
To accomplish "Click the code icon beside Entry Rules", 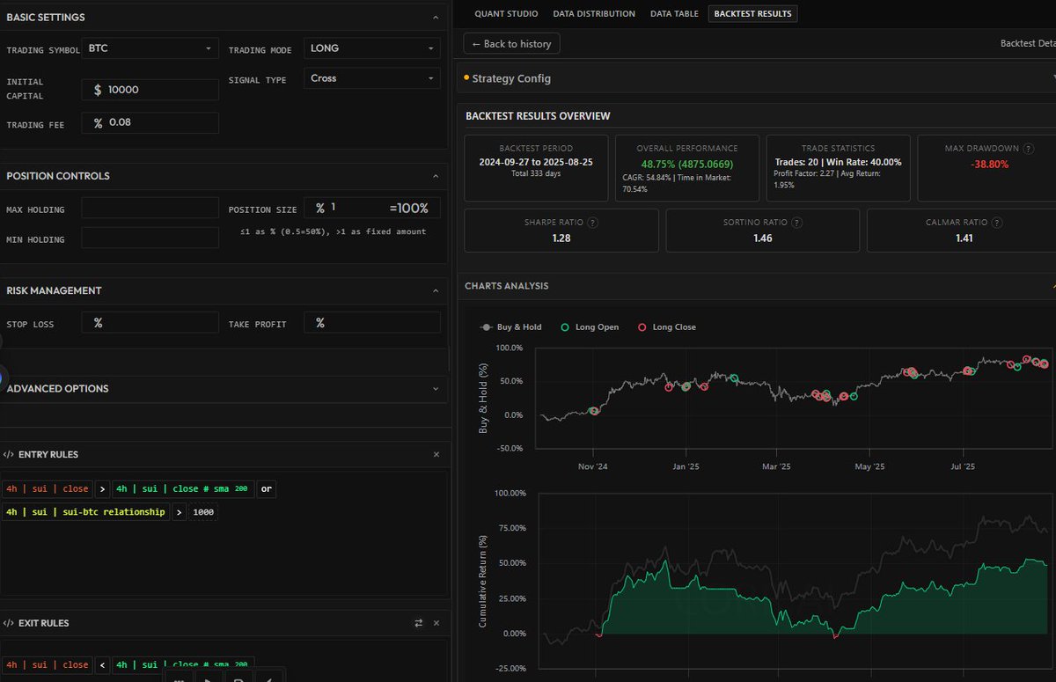I will pyautogui.click(x=9, y=455).
